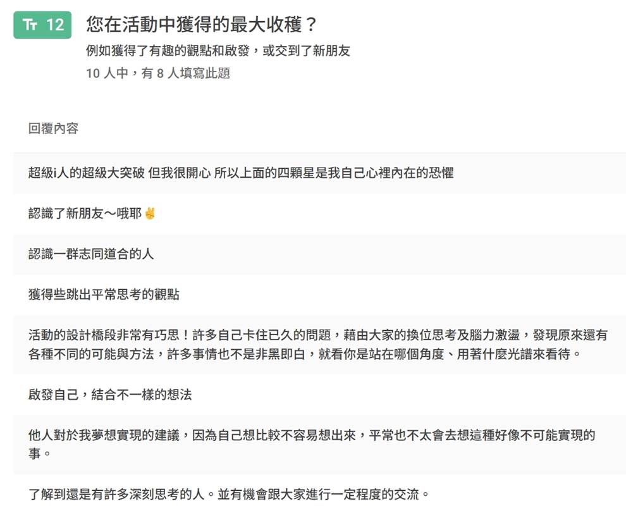Select the 認識一群志同道合的人 response row
This screenshot has width=626, height=518.
click(91, 254)
